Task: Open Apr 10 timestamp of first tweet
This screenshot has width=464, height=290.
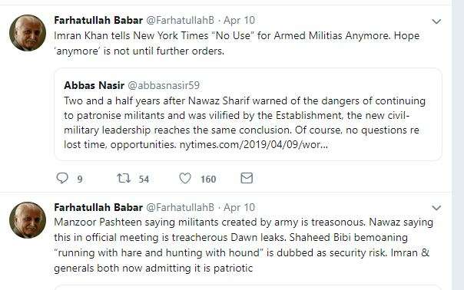Action: (239, 20)
